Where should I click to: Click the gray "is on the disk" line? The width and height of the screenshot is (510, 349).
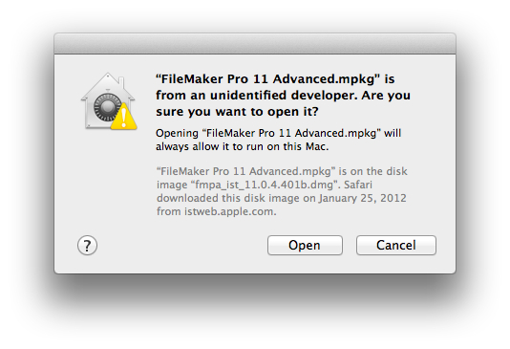tap(372, 171)
